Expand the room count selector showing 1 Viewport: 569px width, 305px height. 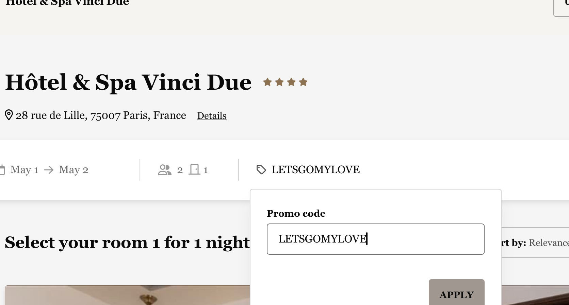(x=206, y=170)
